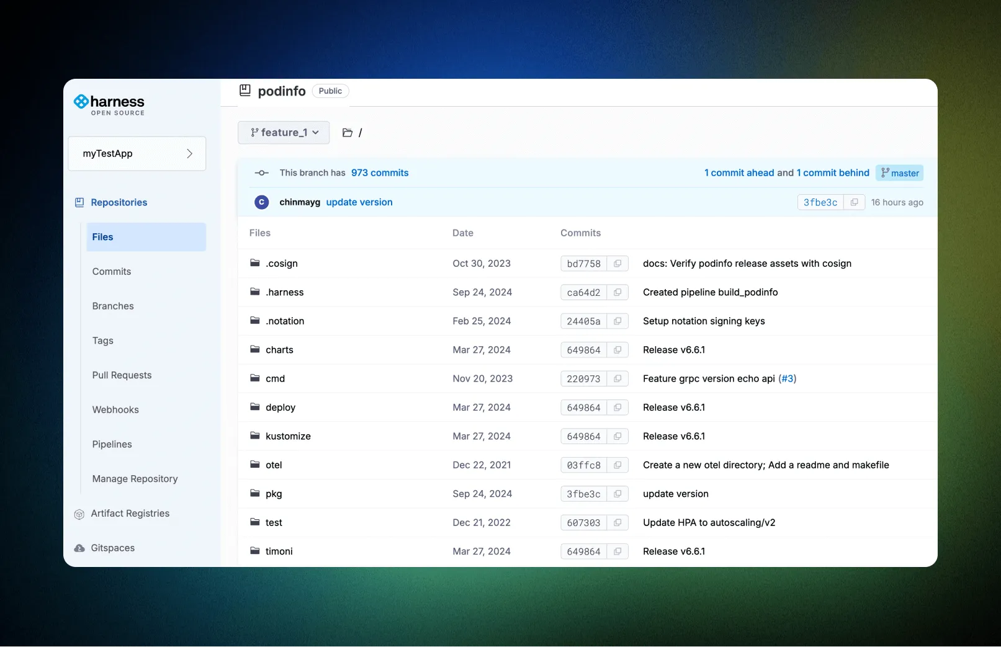Copy commit hash 24405a
The width and height of the screenshot is (1001, 647).
(x=617, y=321)
